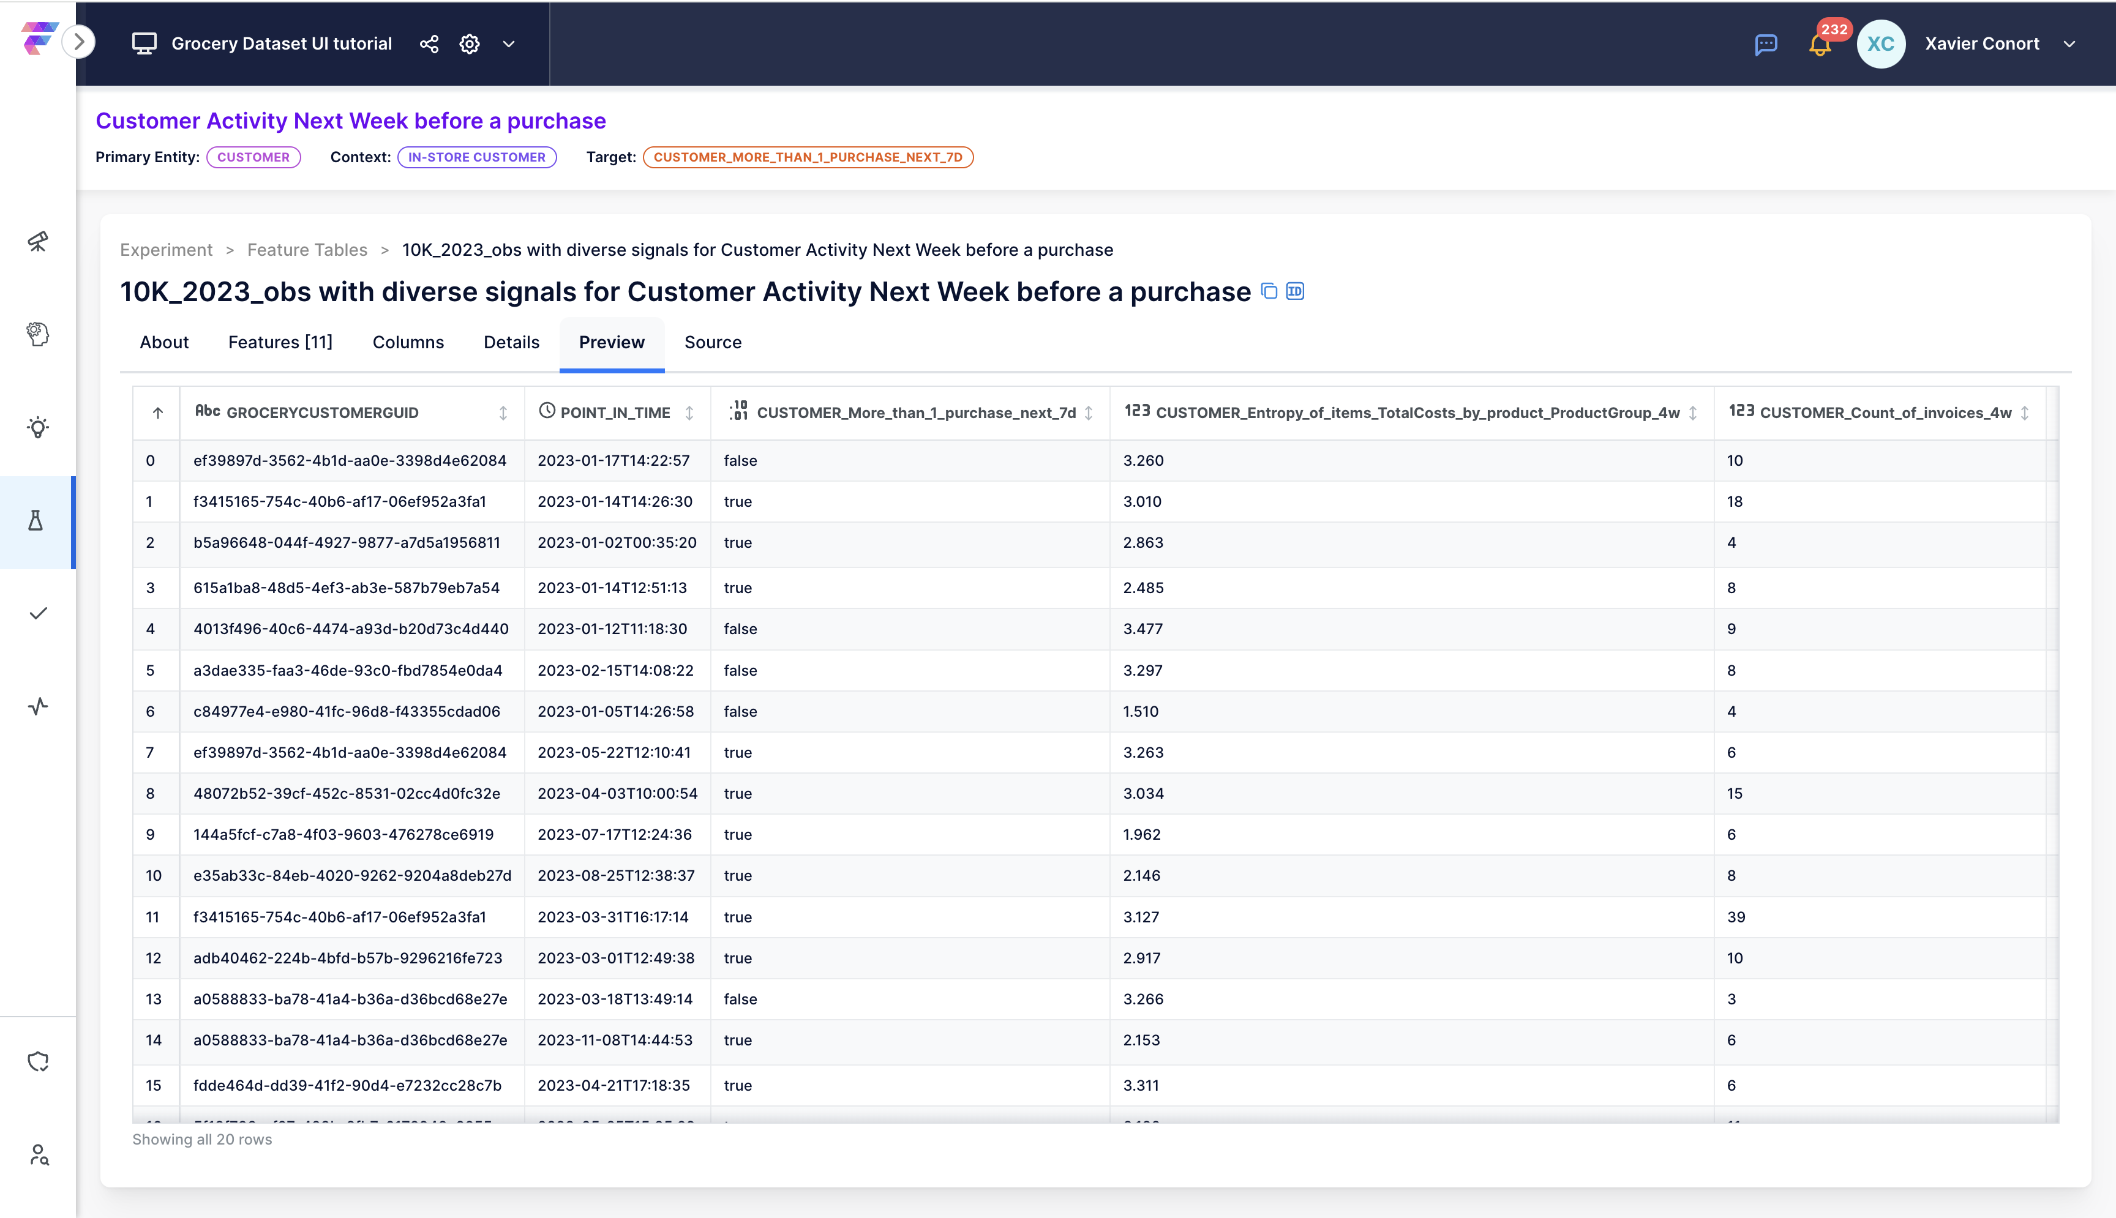Click the Showing all 20 rows label
Viewport: 2116px width, 1218px height.
201,1140
